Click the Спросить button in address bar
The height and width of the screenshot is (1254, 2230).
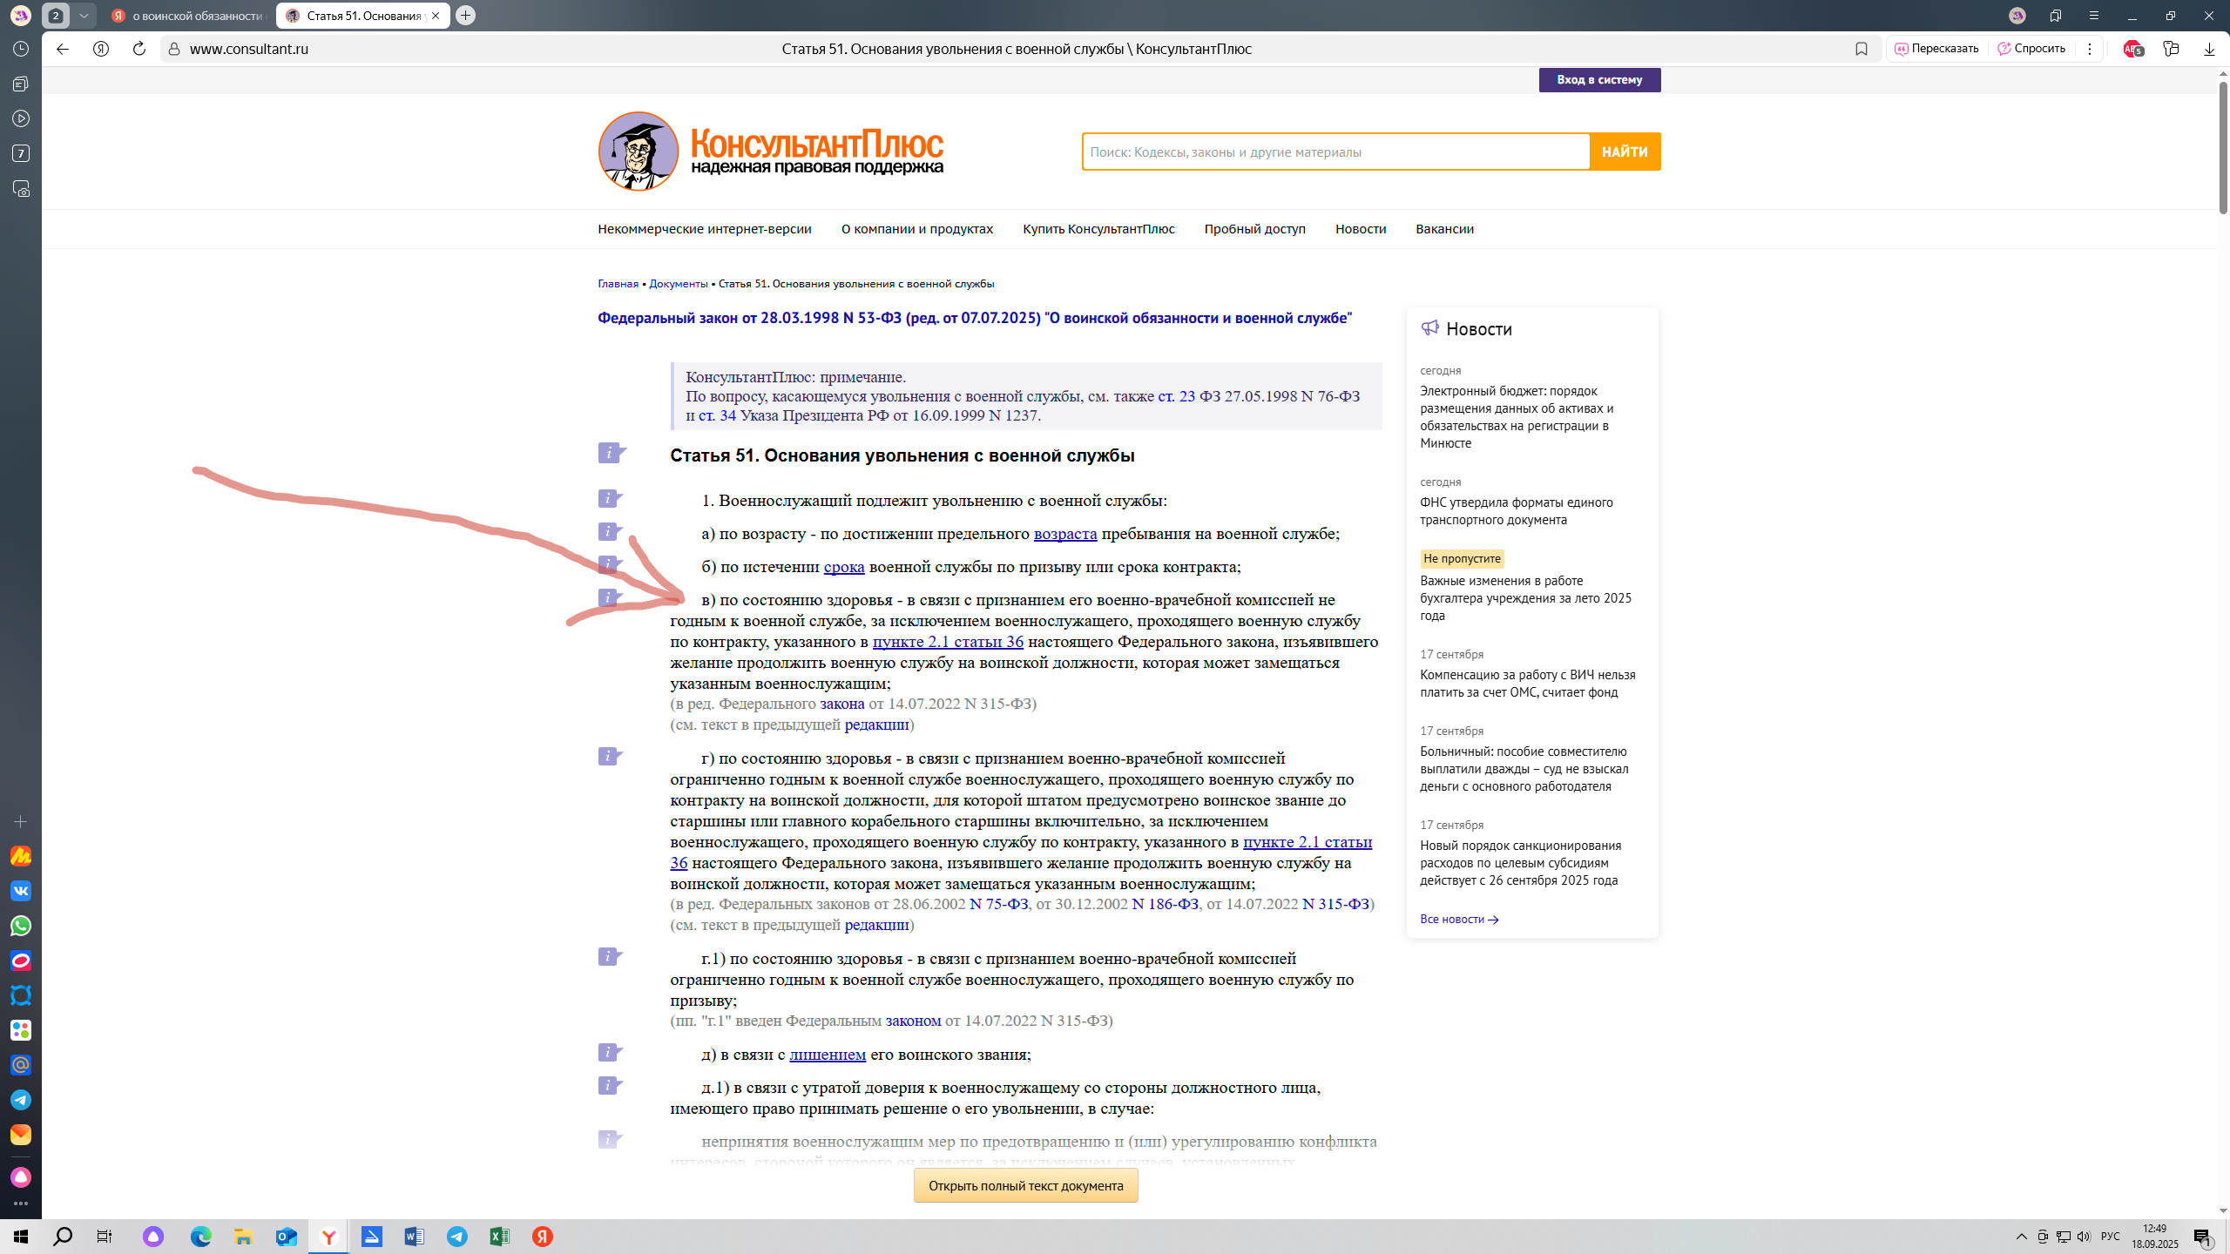pos(2031,49)
